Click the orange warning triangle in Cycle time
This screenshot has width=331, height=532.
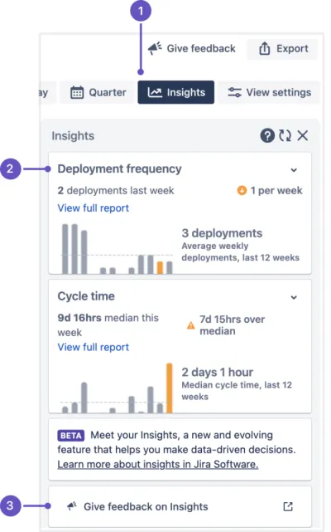click(x=191, y=325)
